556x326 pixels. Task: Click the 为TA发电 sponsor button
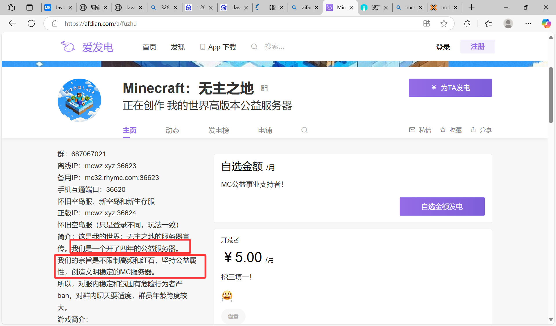(x=450, y=88)
